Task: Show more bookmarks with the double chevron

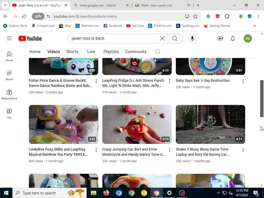Action: pyautogui.click(x=254, y=26)
